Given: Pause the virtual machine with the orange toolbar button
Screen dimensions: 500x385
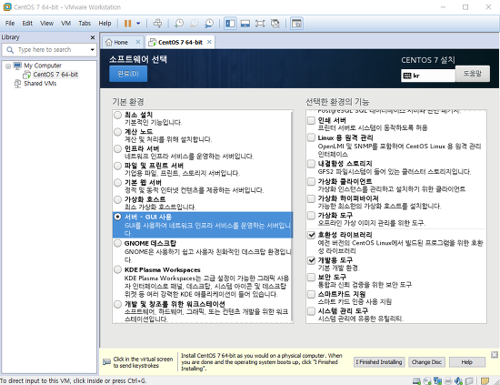Looking at the screenshot, I should click(127, 24).
